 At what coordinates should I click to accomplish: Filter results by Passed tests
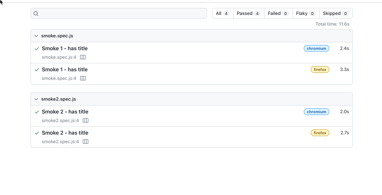249,14
